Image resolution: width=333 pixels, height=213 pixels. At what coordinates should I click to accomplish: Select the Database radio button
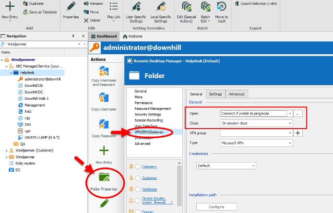tap(137, 189)
